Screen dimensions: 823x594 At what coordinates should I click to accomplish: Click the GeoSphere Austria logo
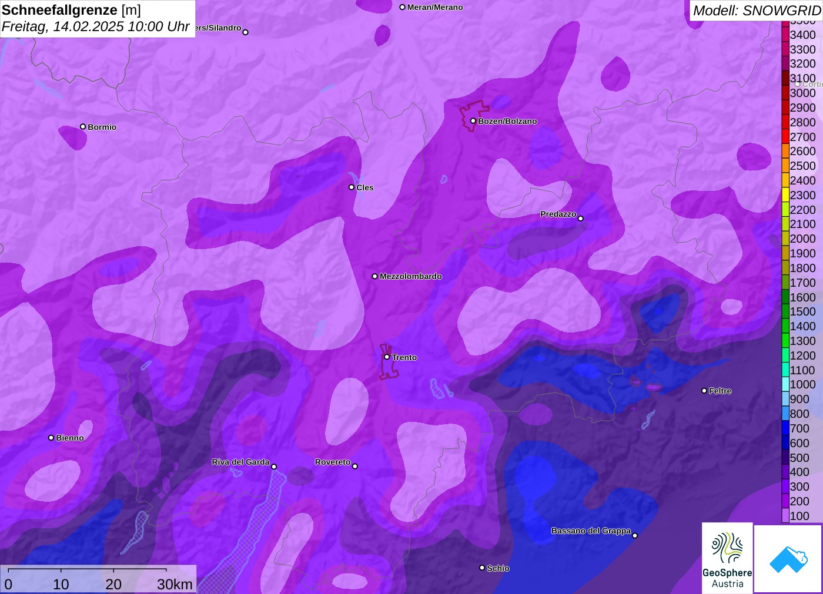pyautogui.click(x=727, y=558)
